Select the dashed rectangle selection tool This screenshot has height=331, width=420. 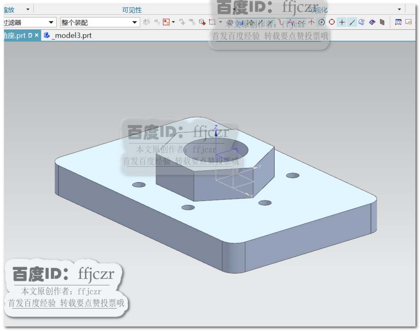[x=212, y=22]
